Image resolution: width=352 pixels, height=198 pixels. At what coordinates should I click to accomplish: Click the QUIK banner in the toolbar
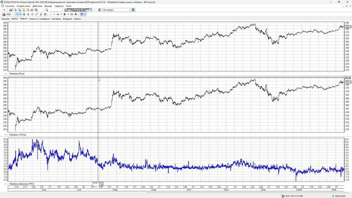pyautogui.click(x=78, y=10)
